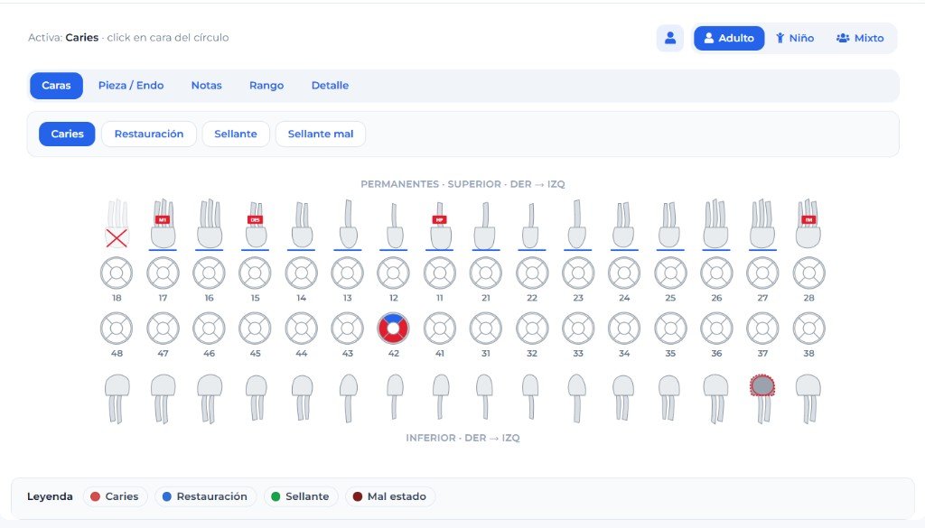This screenshot has width=925, height=528.
Task: Open the Notas tab
Action: (x=207, y=86)
